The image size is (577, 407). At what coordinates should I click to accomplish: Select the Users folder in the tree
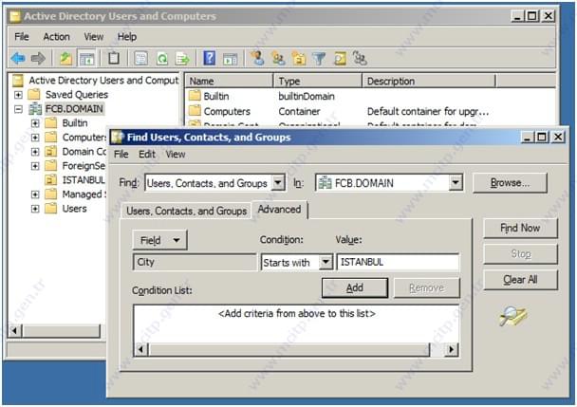pyautogui.click(x=74, y=209)
